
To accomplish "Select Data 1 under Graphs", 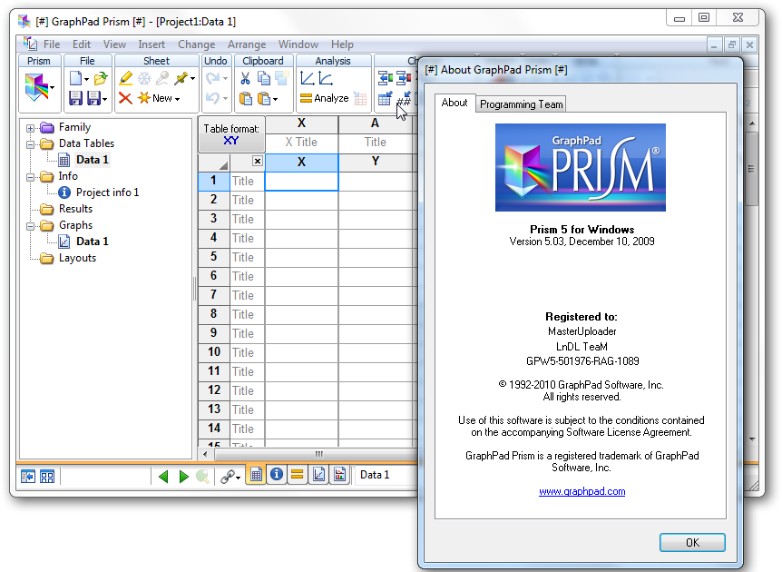I will tap(92, 242).
